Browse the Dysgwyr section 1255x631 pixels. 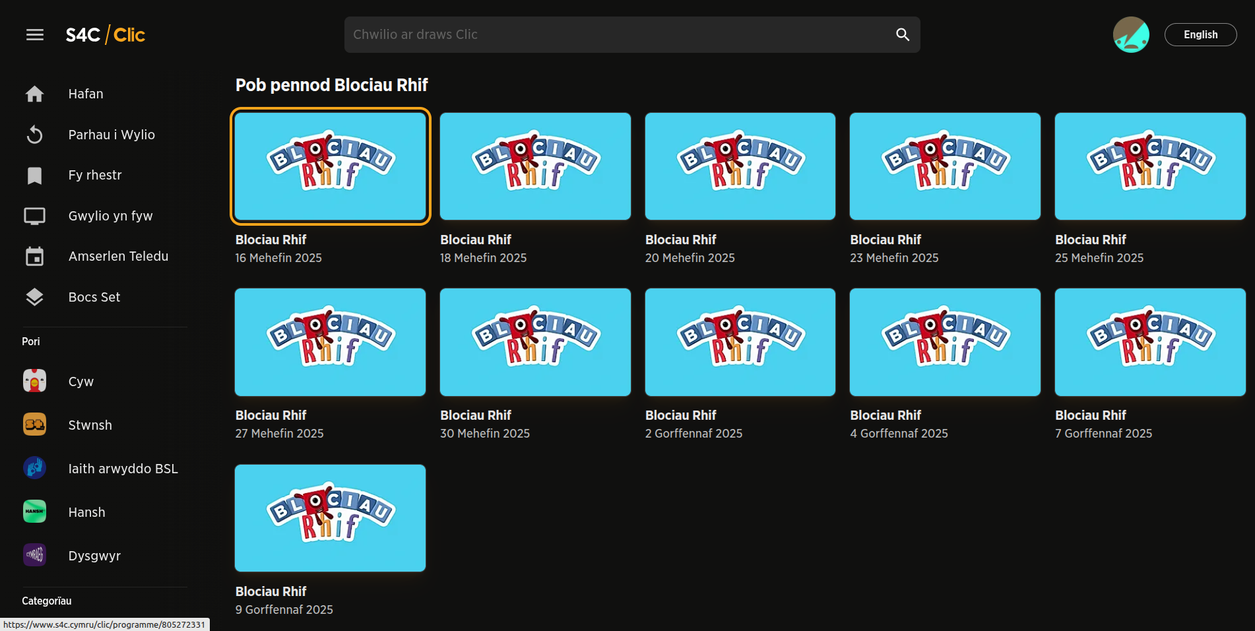94,556
